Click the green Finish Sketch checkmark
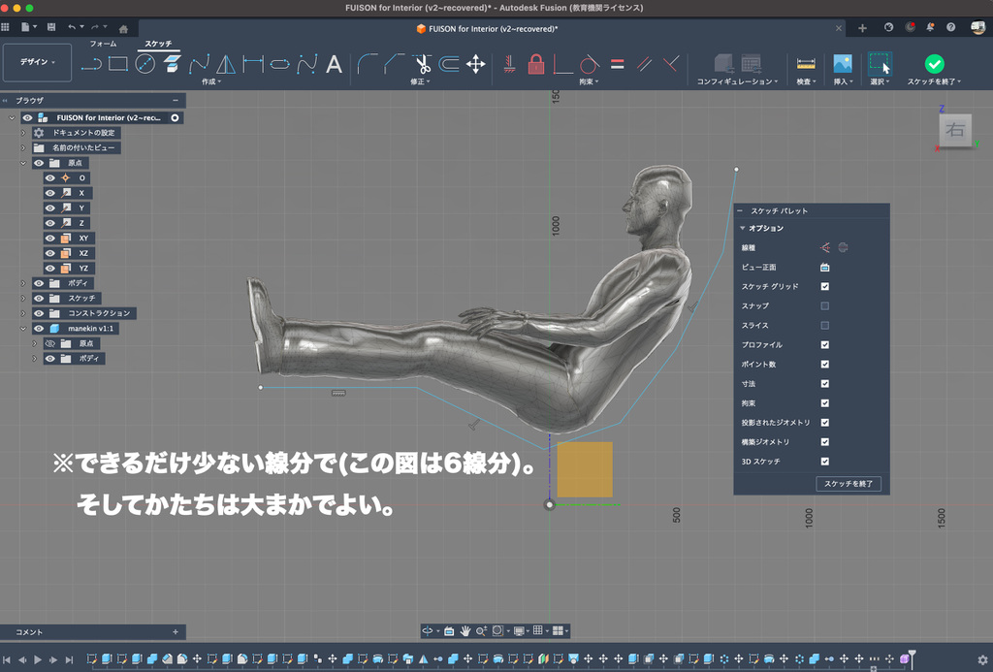The width and height of the screenshot is (993, 672). point(934,64)
